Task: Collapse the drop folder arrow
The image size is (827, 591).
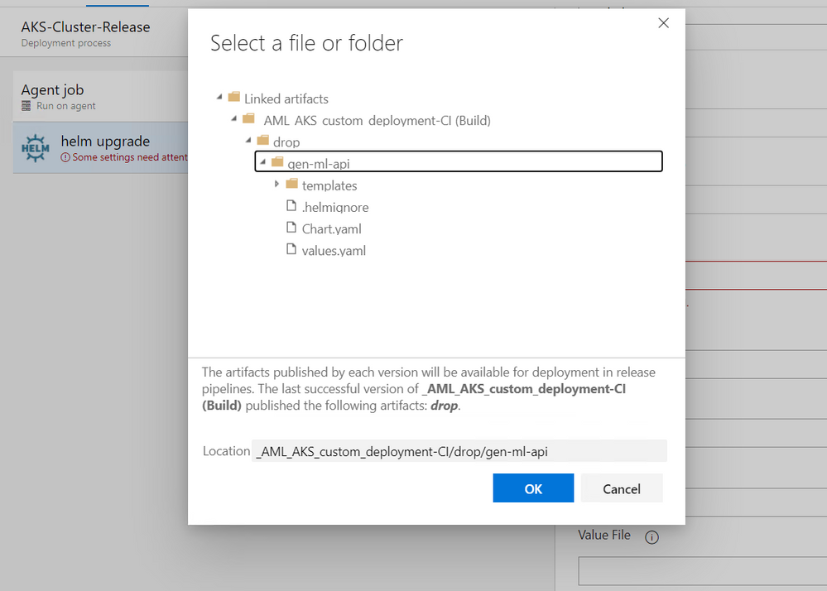Action: [x=248, y=140]
